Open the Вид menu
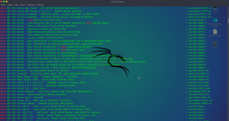The width and height of the screenshot is (229, 121). tap(17, 5)
